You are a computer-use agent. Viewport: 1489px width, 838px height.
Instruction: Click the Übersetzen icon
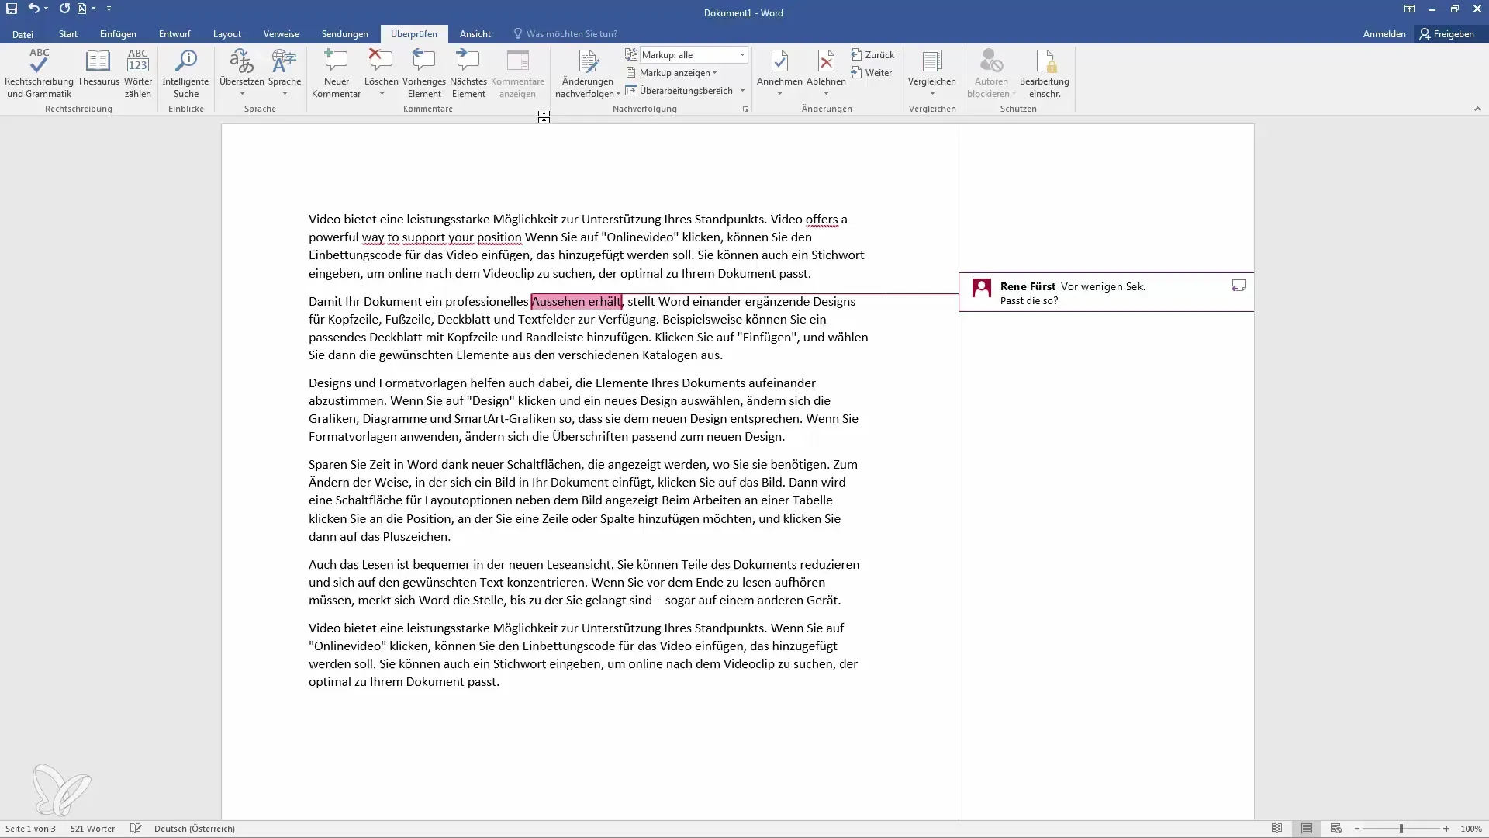point(241,62)
